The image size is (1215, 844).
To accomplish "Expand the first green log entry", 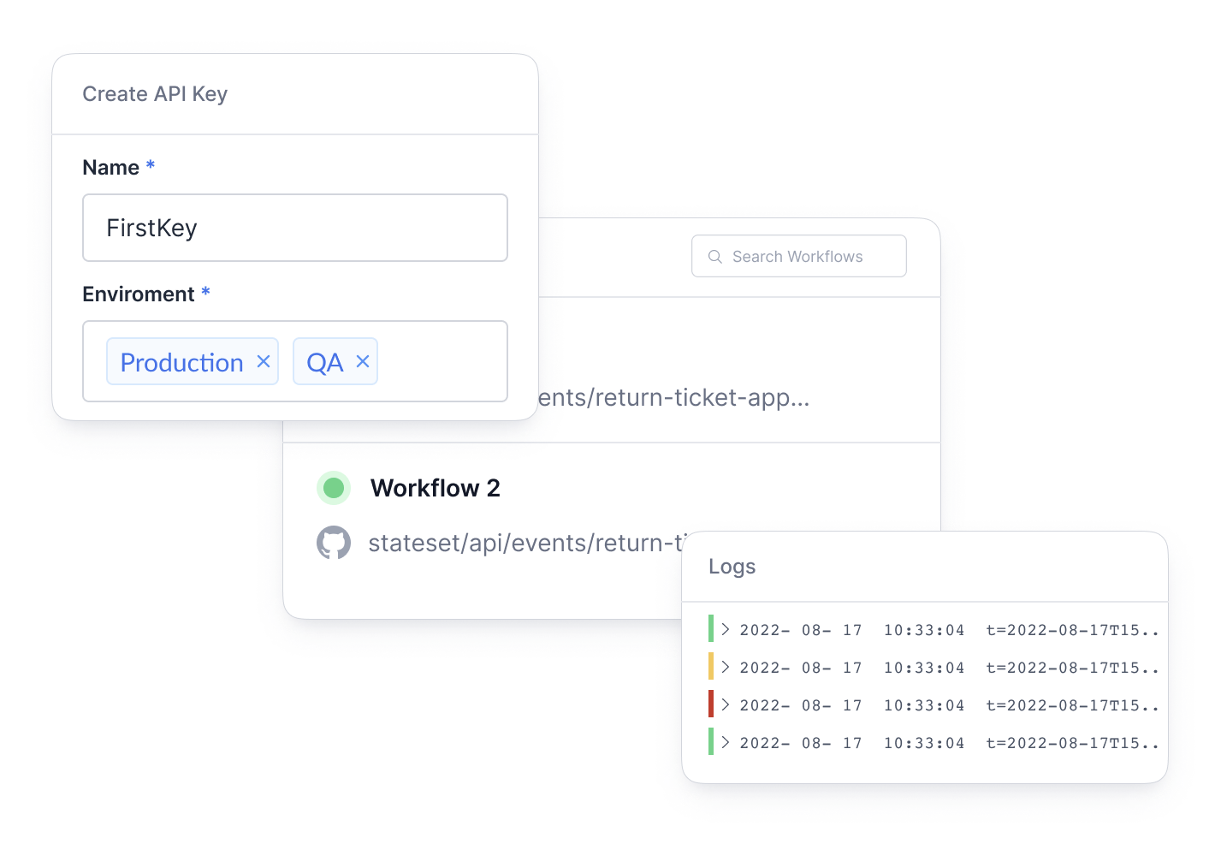I will [726, 630].
